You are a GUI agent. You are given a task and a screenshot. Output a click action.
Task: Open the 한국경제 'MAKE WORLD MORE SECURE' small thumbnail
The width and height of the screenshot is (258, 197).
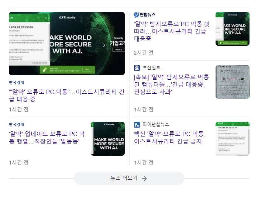108,139
